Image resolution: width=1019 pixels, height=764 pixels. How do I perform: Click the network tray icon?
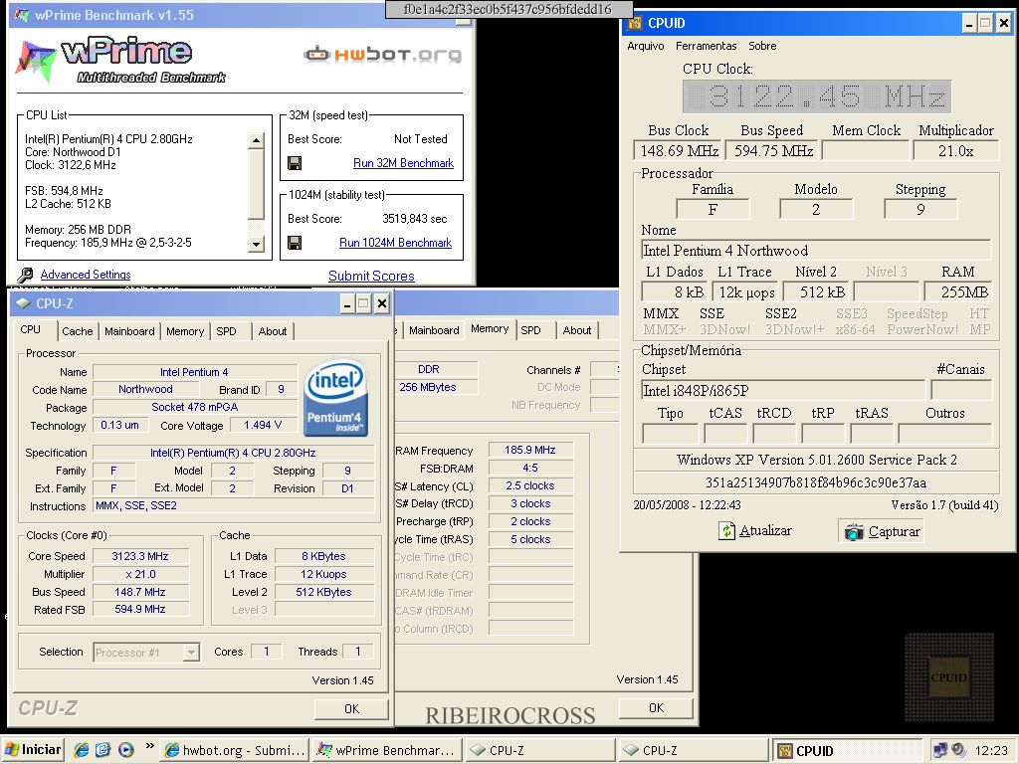pyautogui.click(x=939, y=750)
